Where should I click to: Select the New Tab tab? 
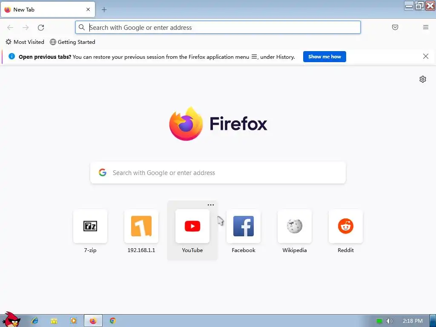click(x=48, y=9)
